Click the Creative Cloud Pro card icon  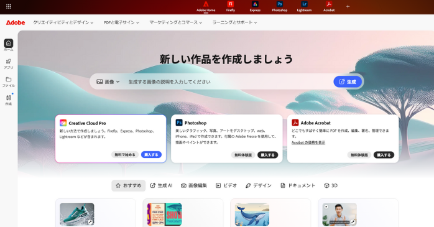click(63, 123)
